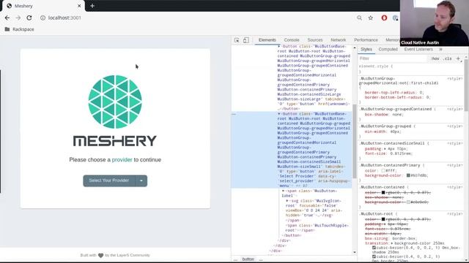Click the box-shadow: none declaration in groupedContained
469x263 pixels.
(x=383, y=115)
